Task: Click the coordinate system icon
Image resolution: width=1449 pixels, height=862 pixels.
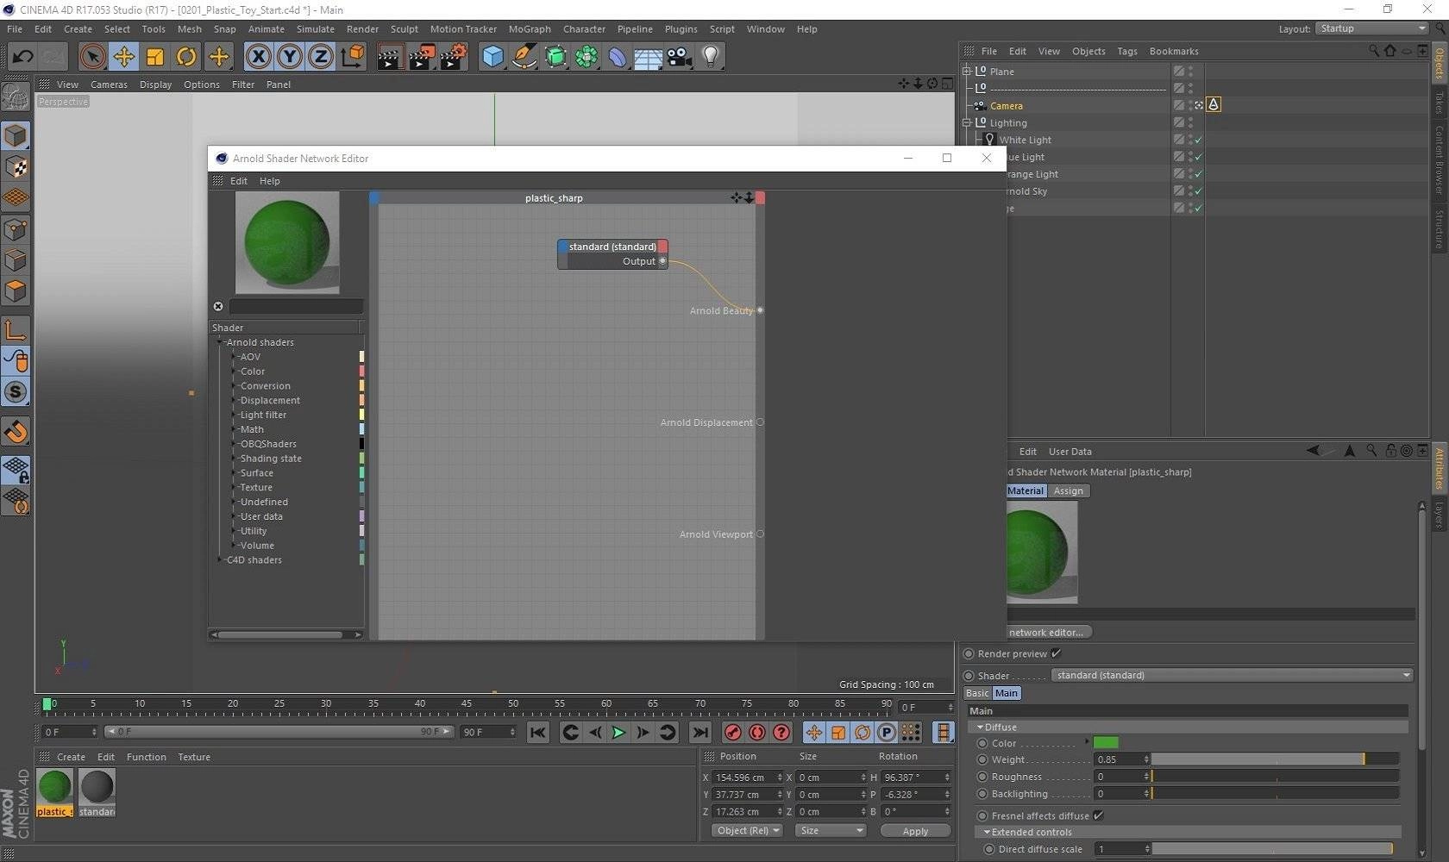Action: pyautogui.click(x=352, y=57)
